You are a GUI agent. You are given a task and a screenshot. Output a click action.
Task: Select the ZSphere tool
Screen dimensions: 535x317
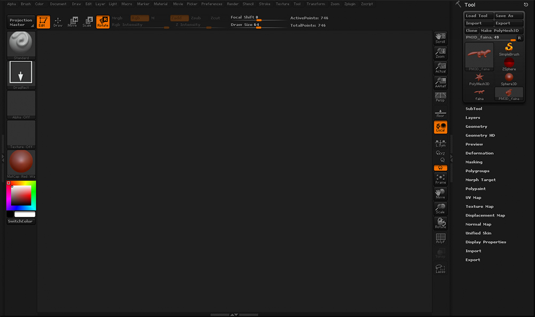(x=509, y=65)
